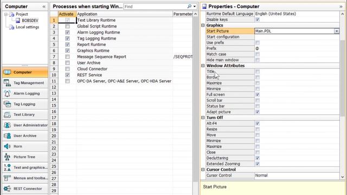Click the Activate column header
This screenshot has height=195, width=347.
pos(67,14)
